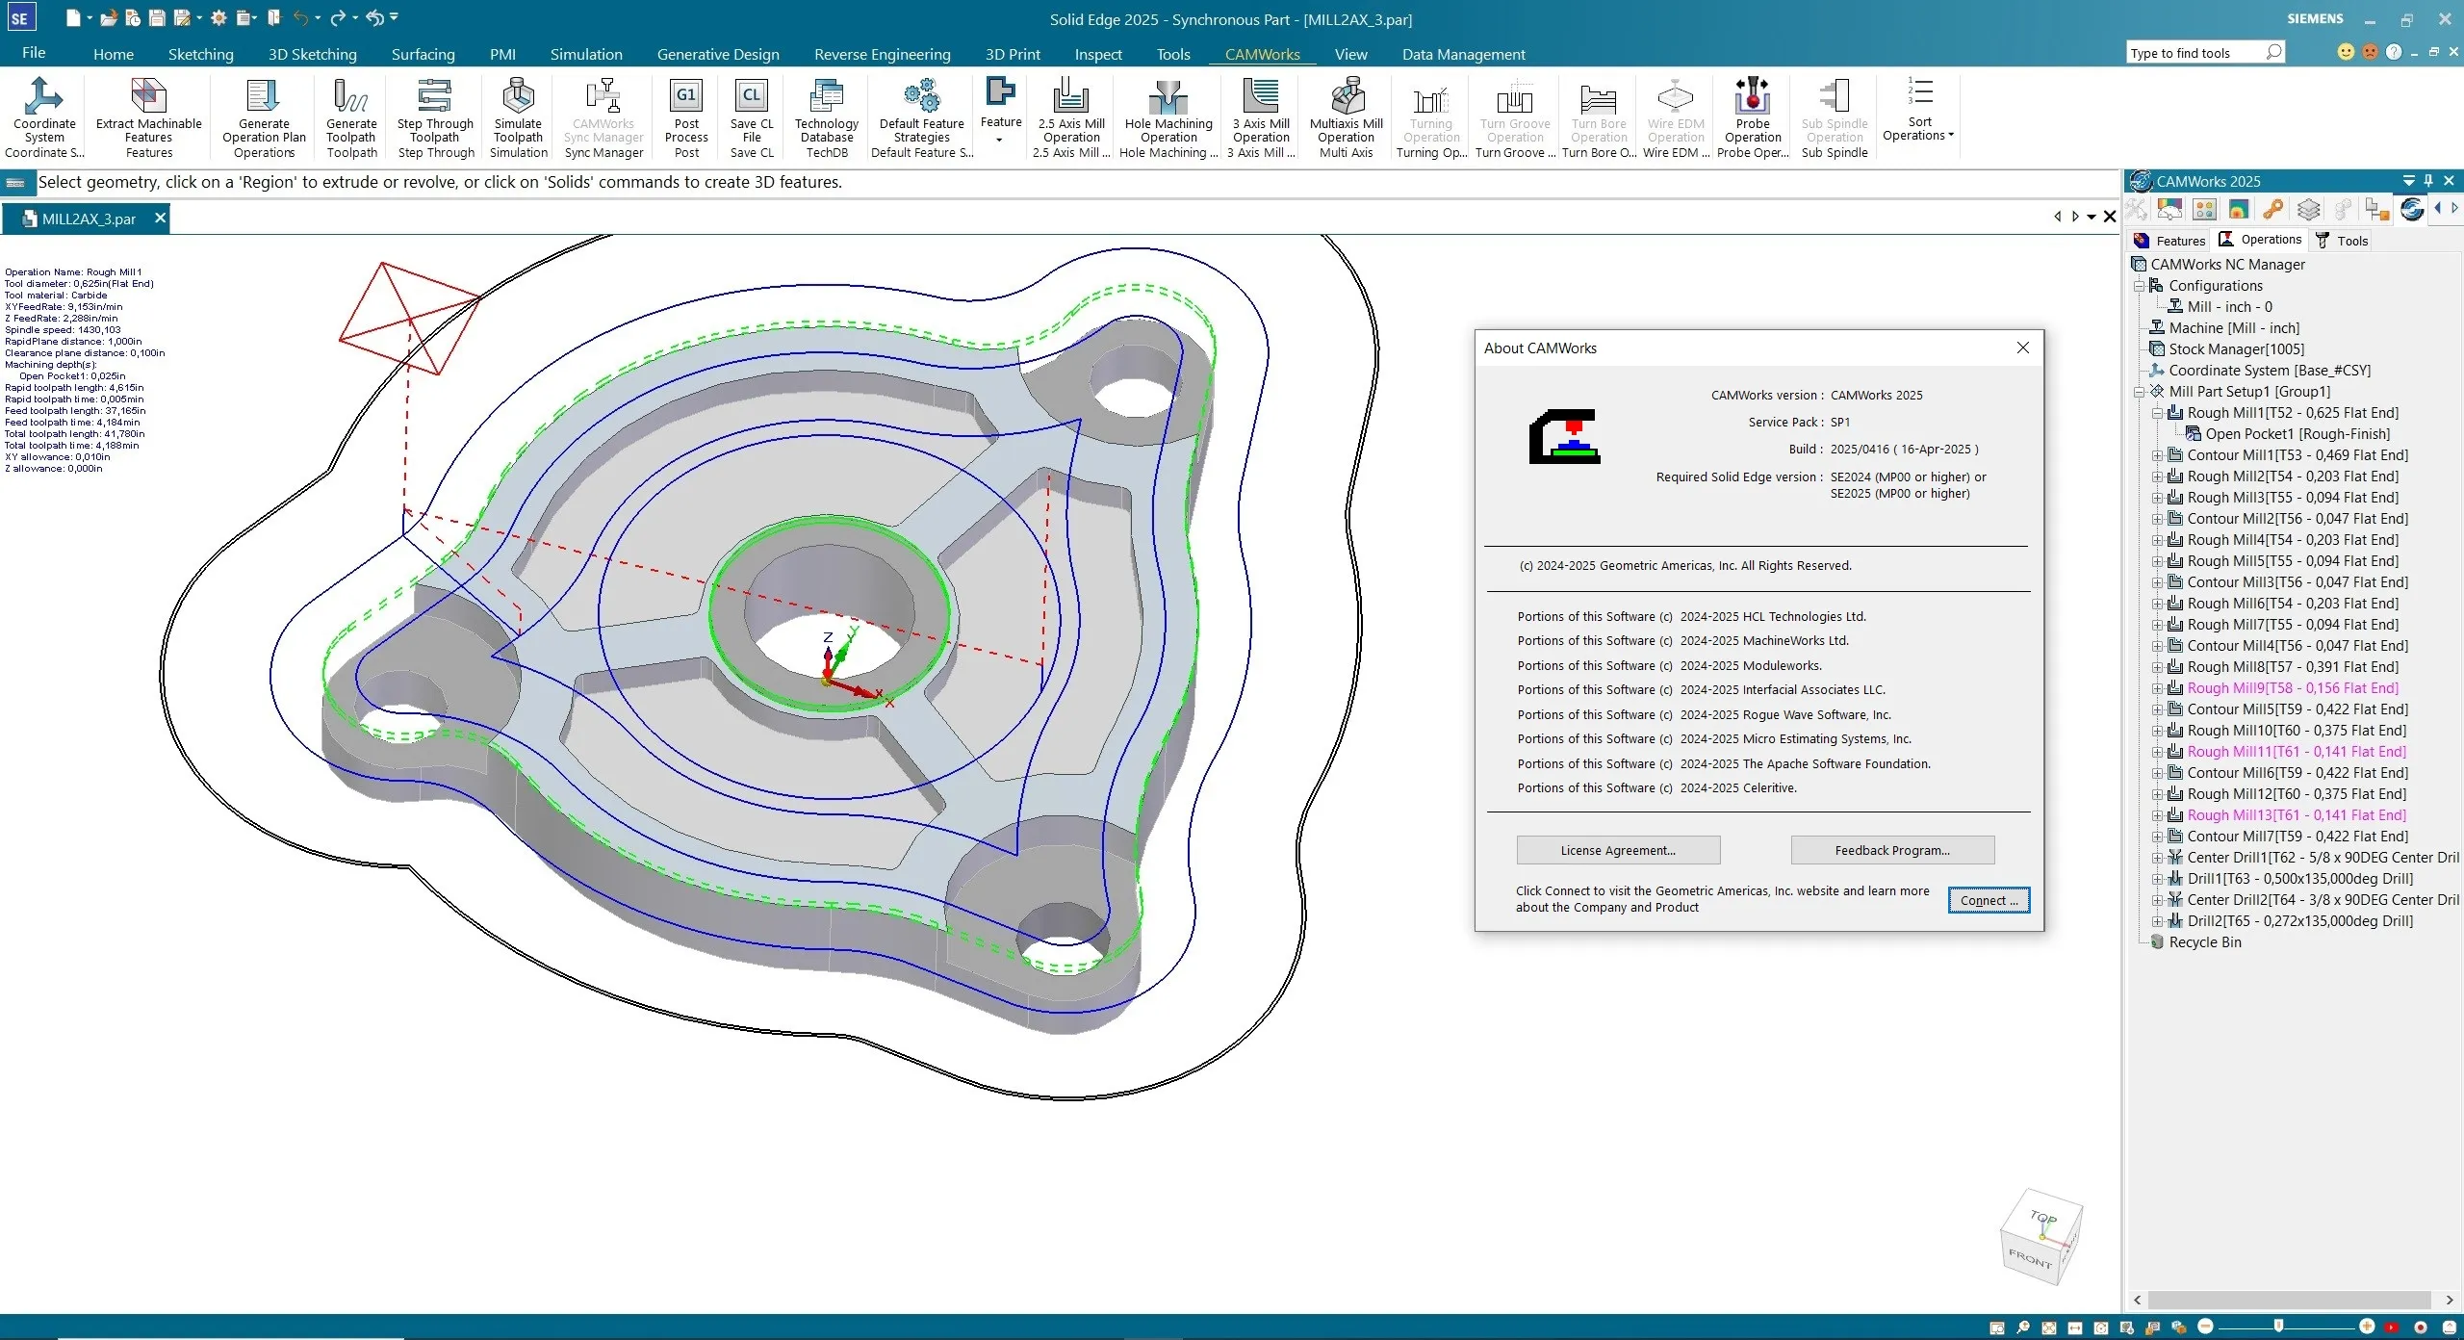Click the Save icon in quick access toolbar
The image size is (2464, 1340).
(157, 17)
